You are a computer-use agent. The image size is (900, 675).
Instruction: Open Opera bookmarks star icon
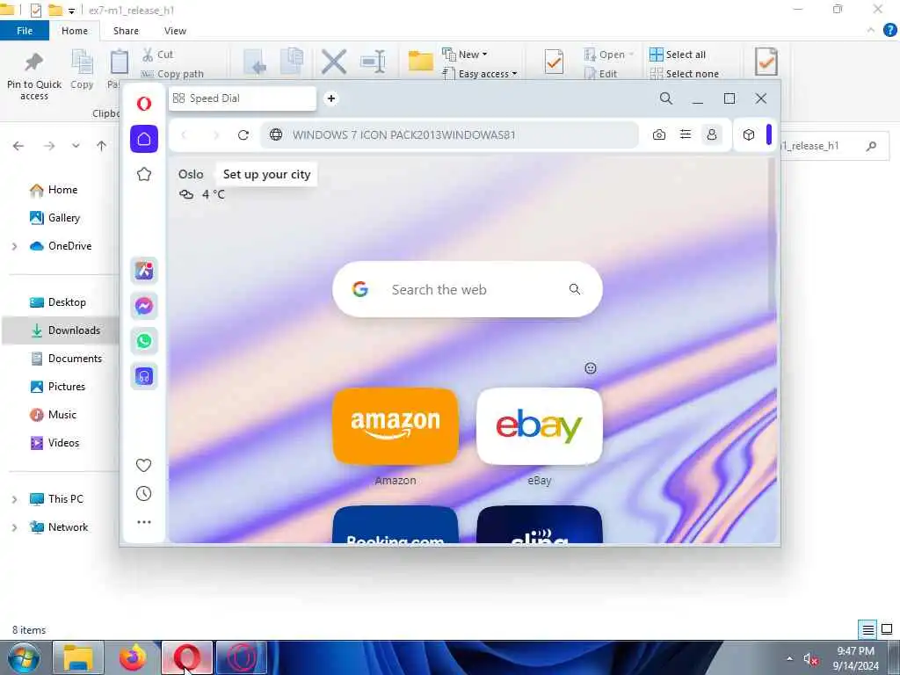pos(144,174)
